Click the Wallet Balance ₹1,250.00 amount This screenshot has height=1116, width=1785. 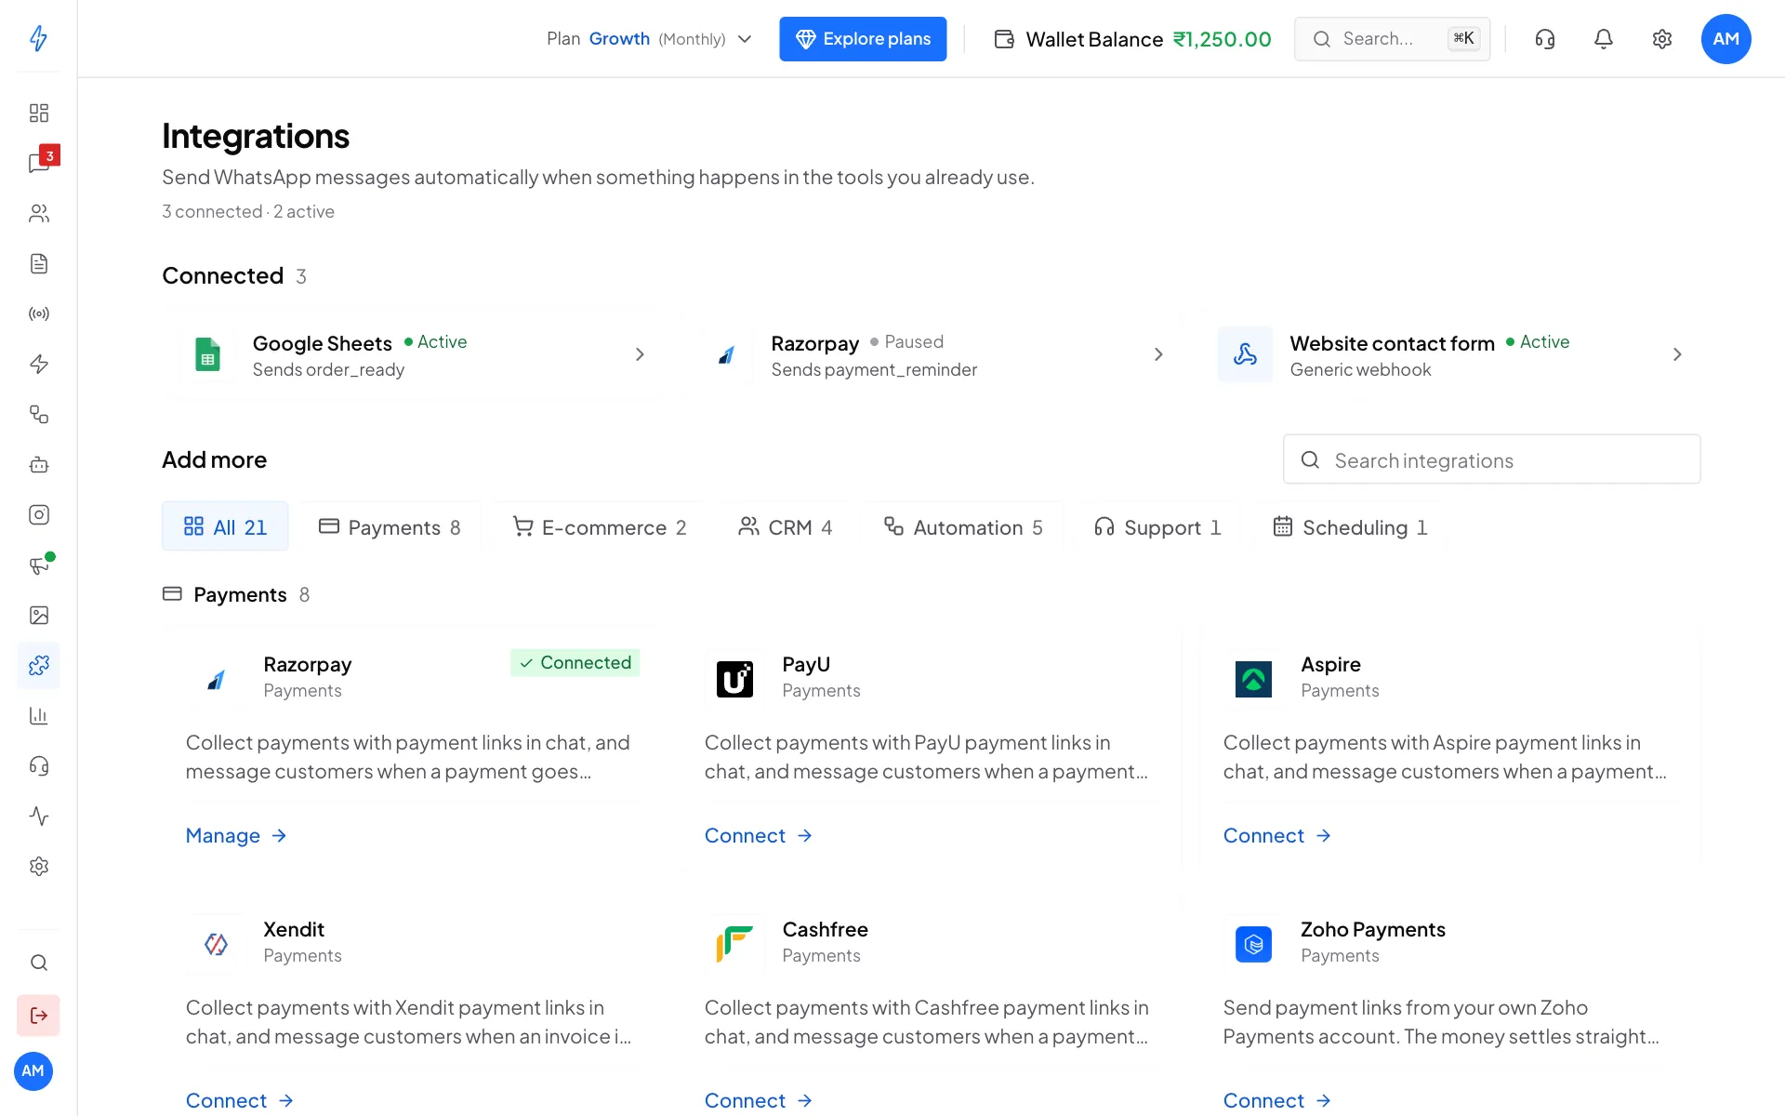pos(1222,39)
